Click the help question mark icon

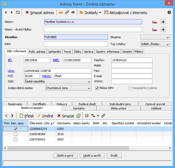click(169, 12)
